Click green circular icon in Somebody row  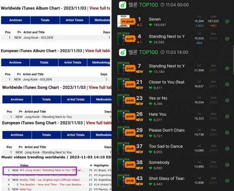point(227,165)
